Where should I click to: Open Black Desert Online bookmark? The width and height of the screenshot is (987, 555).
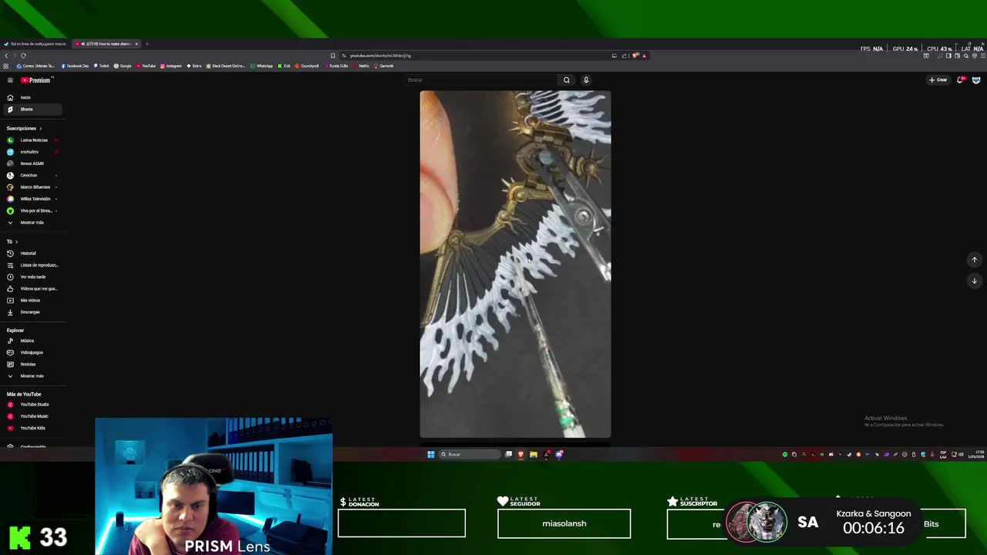(225, 66)
